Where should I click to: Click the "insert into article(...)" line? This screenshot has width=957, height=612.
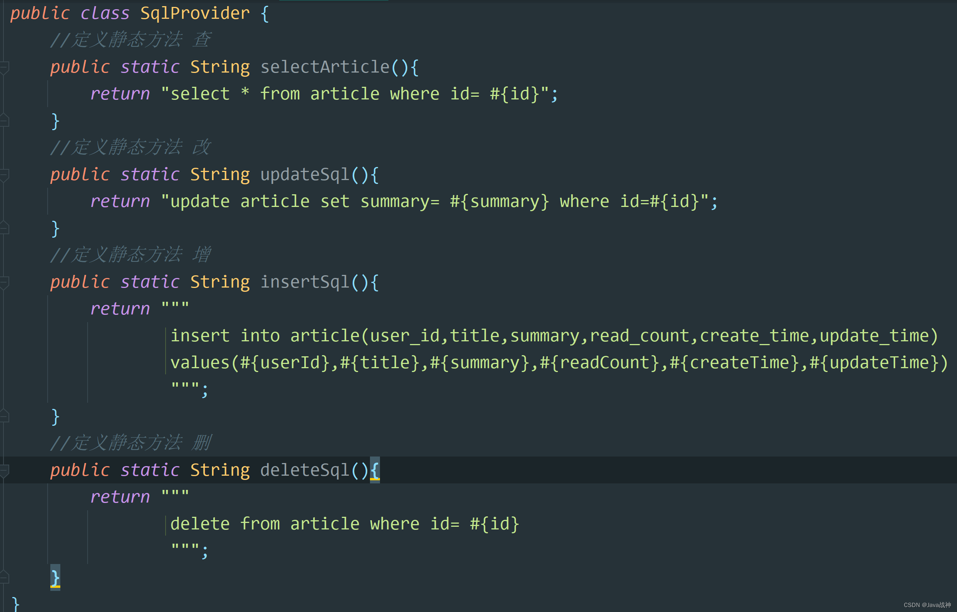[x=554, y=336]
